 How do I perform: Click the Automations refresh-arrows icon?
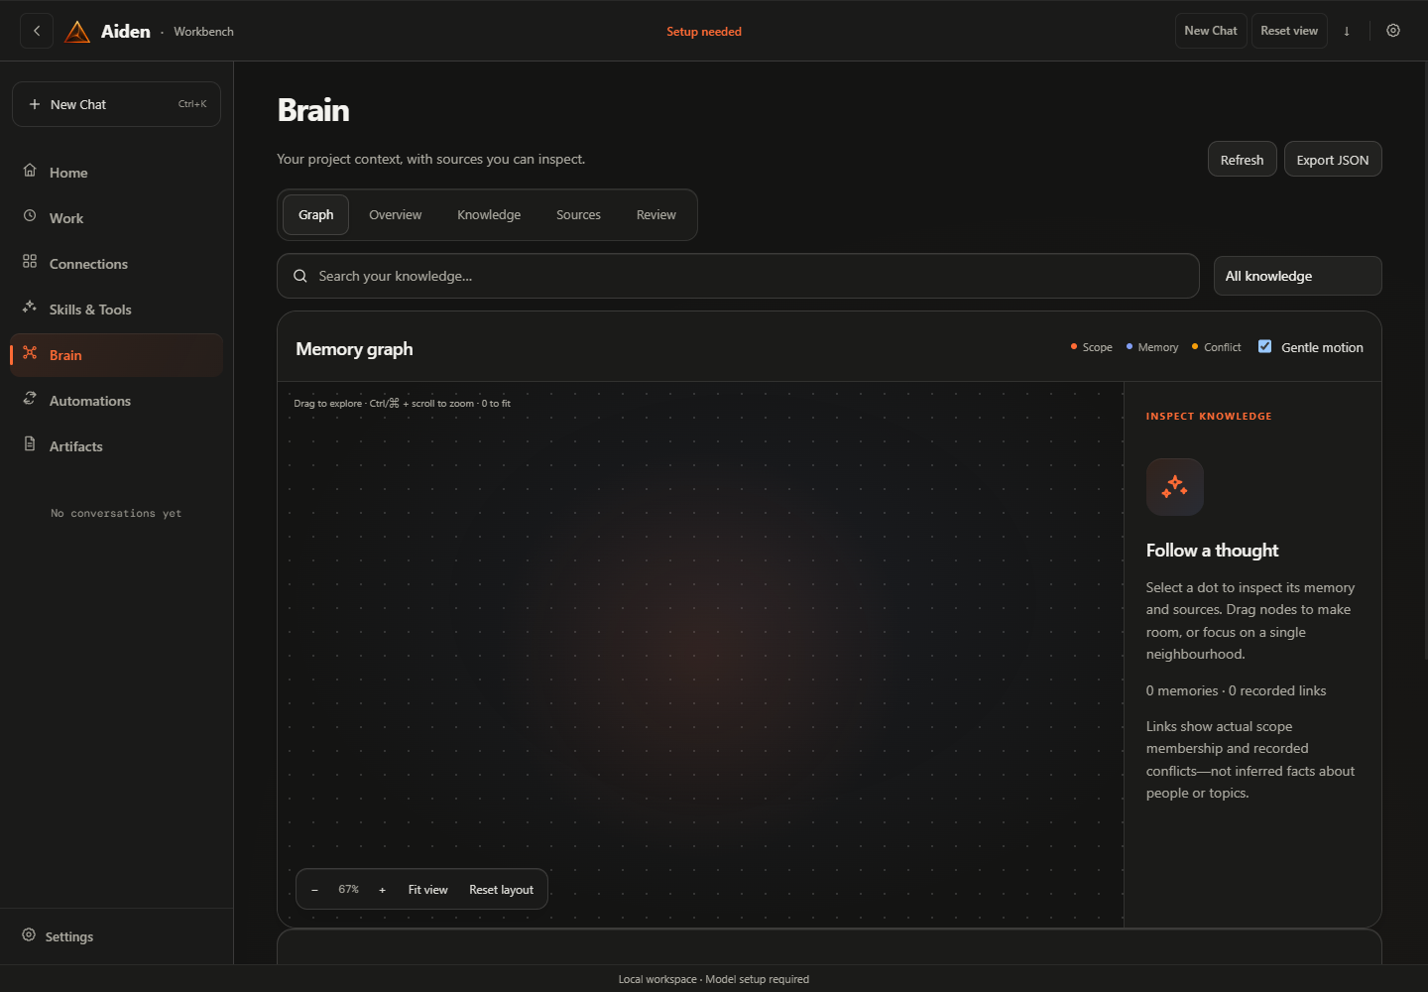click(30, 399)
